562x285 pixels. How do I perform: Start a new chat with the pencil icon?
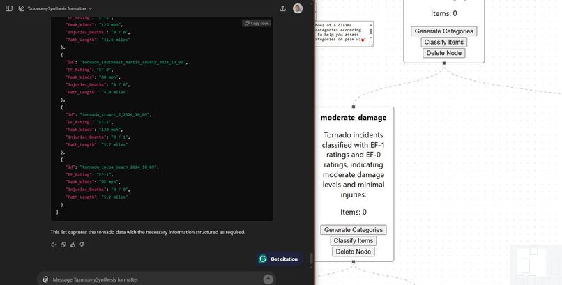[x=22, y=8]
